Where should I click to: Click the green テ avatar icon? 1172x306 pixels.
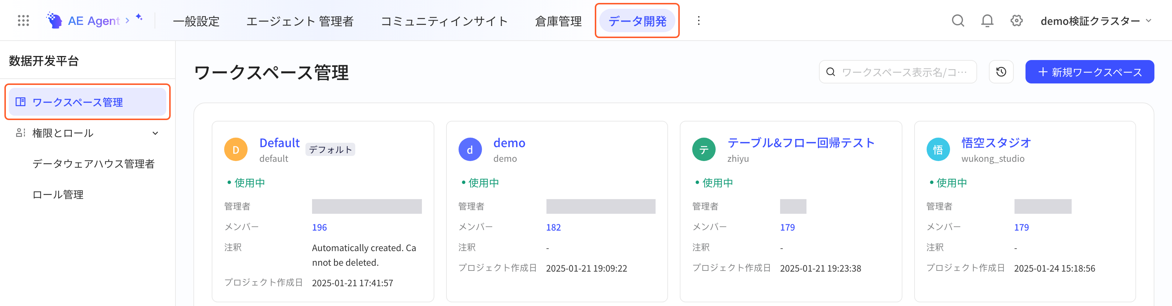tap(704, 150)
